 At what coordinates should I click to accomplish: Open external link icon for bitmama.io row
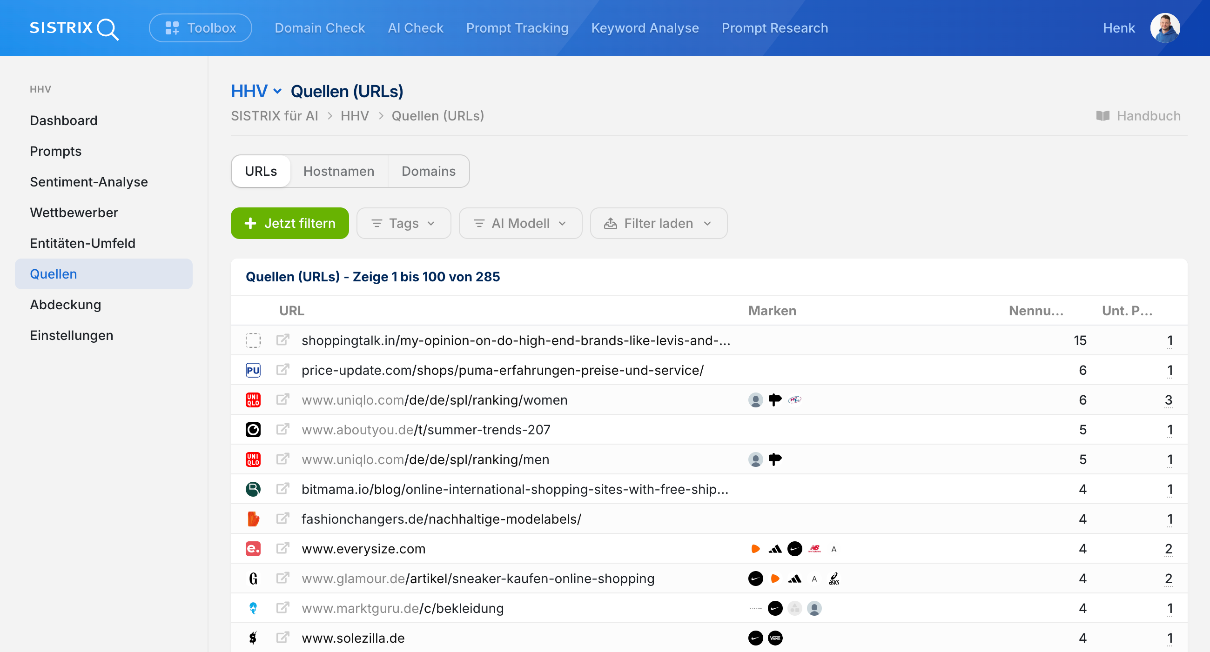point(282,489)
